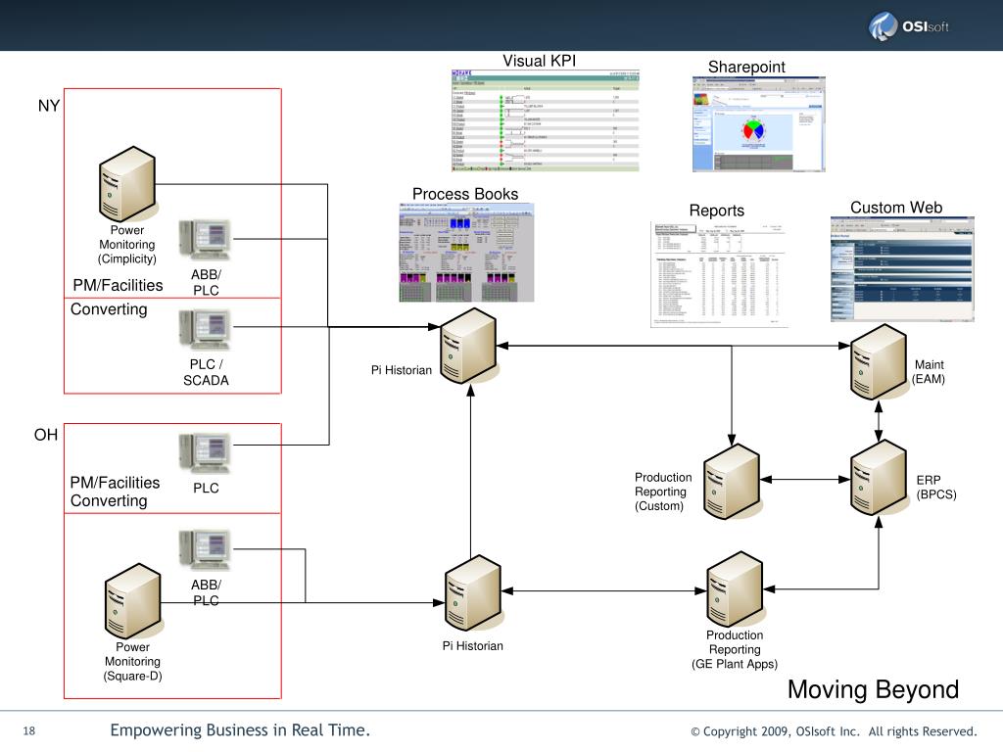Select the Production Reporting (GE Plant Apps) server
Screen dimensions: 1003x752
tap(735, 589)
